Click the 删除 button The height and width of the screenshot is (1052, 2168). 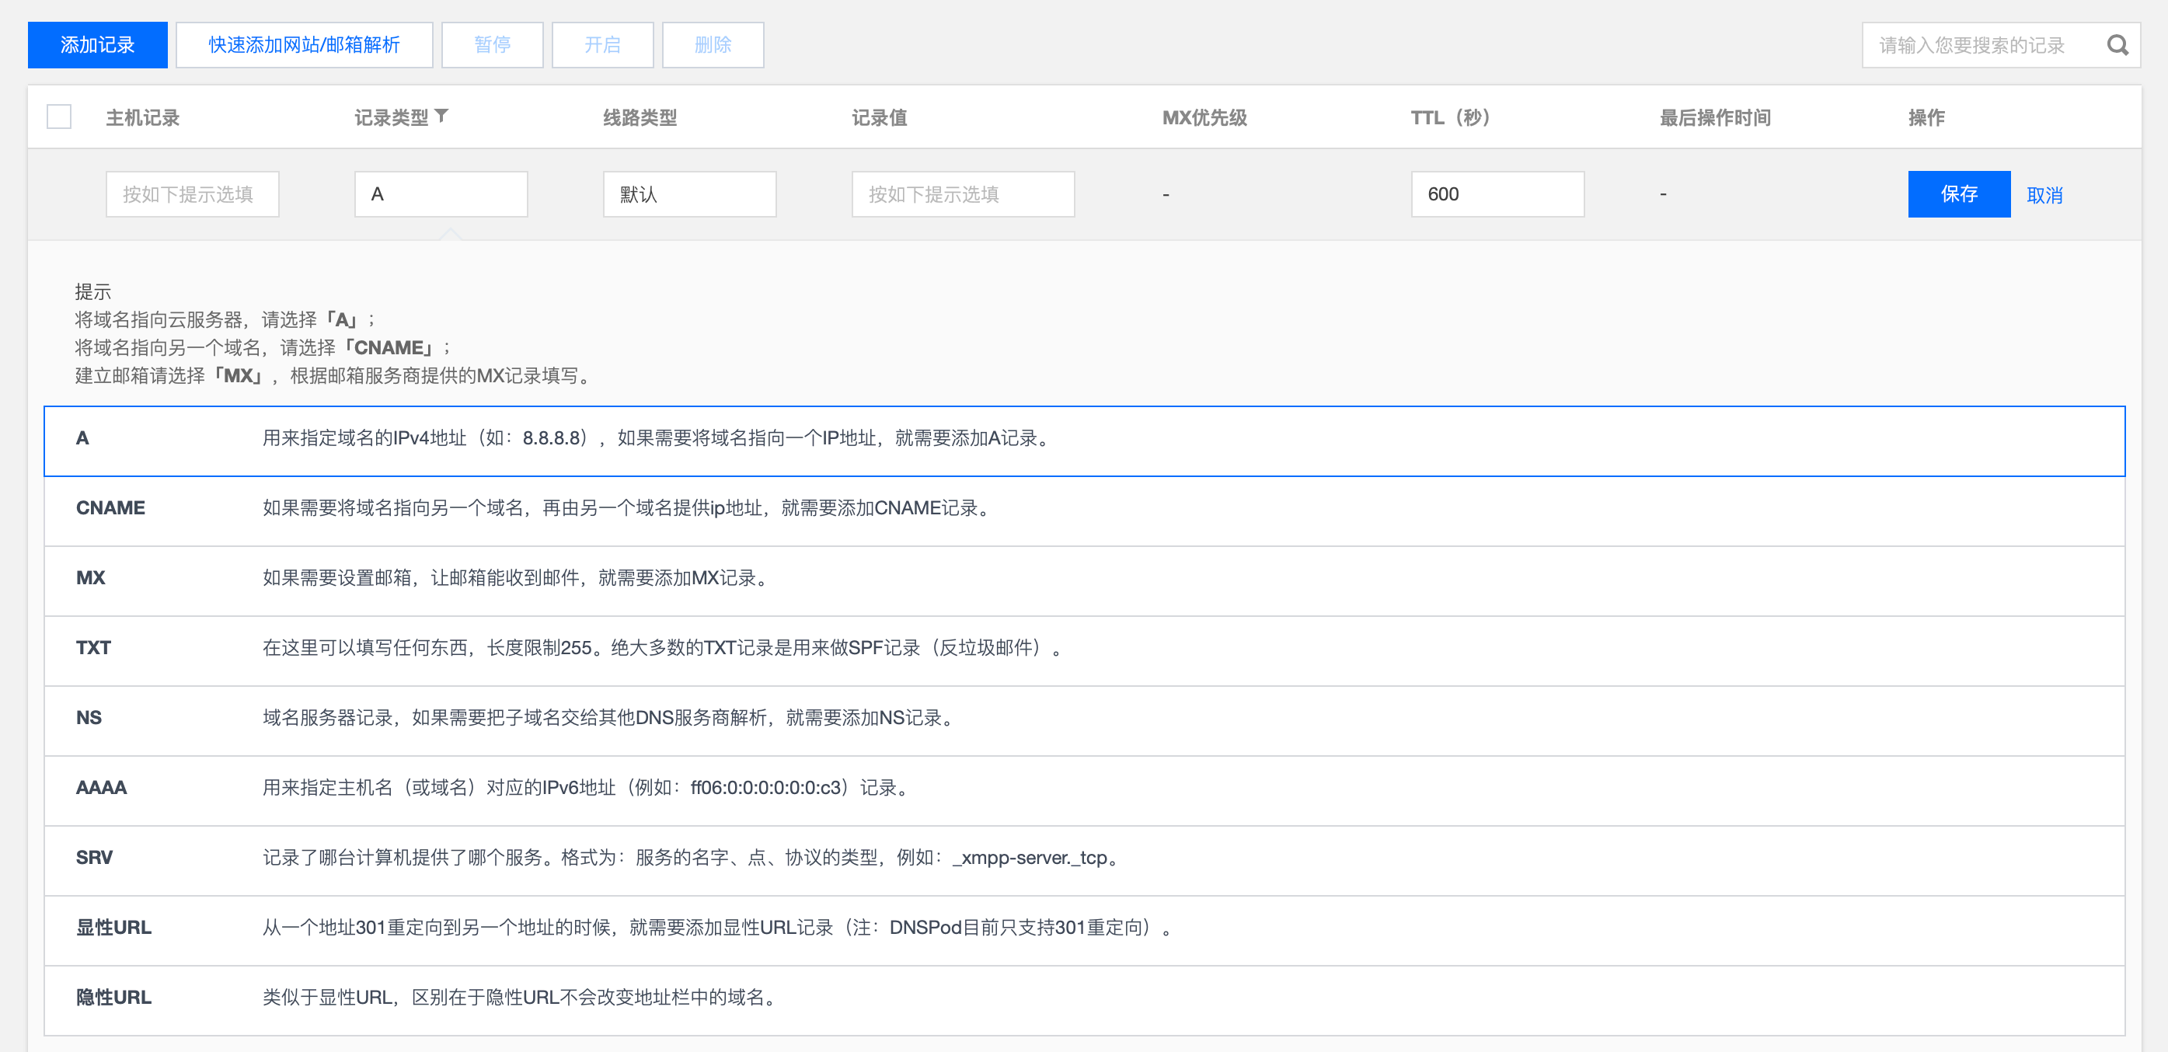(x=712, y=45)
